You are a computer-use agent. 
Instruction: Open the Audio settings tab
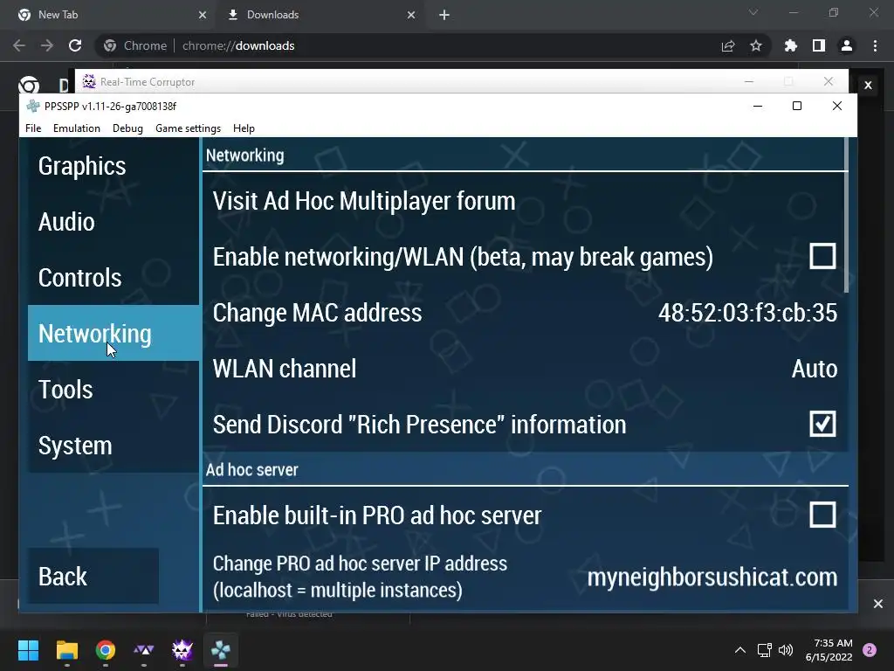pyautogui.click(x=113, y=221)
